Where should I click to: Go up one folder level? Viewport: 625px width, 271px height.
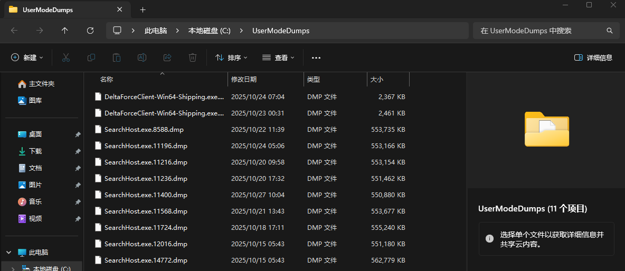[65, 31]
